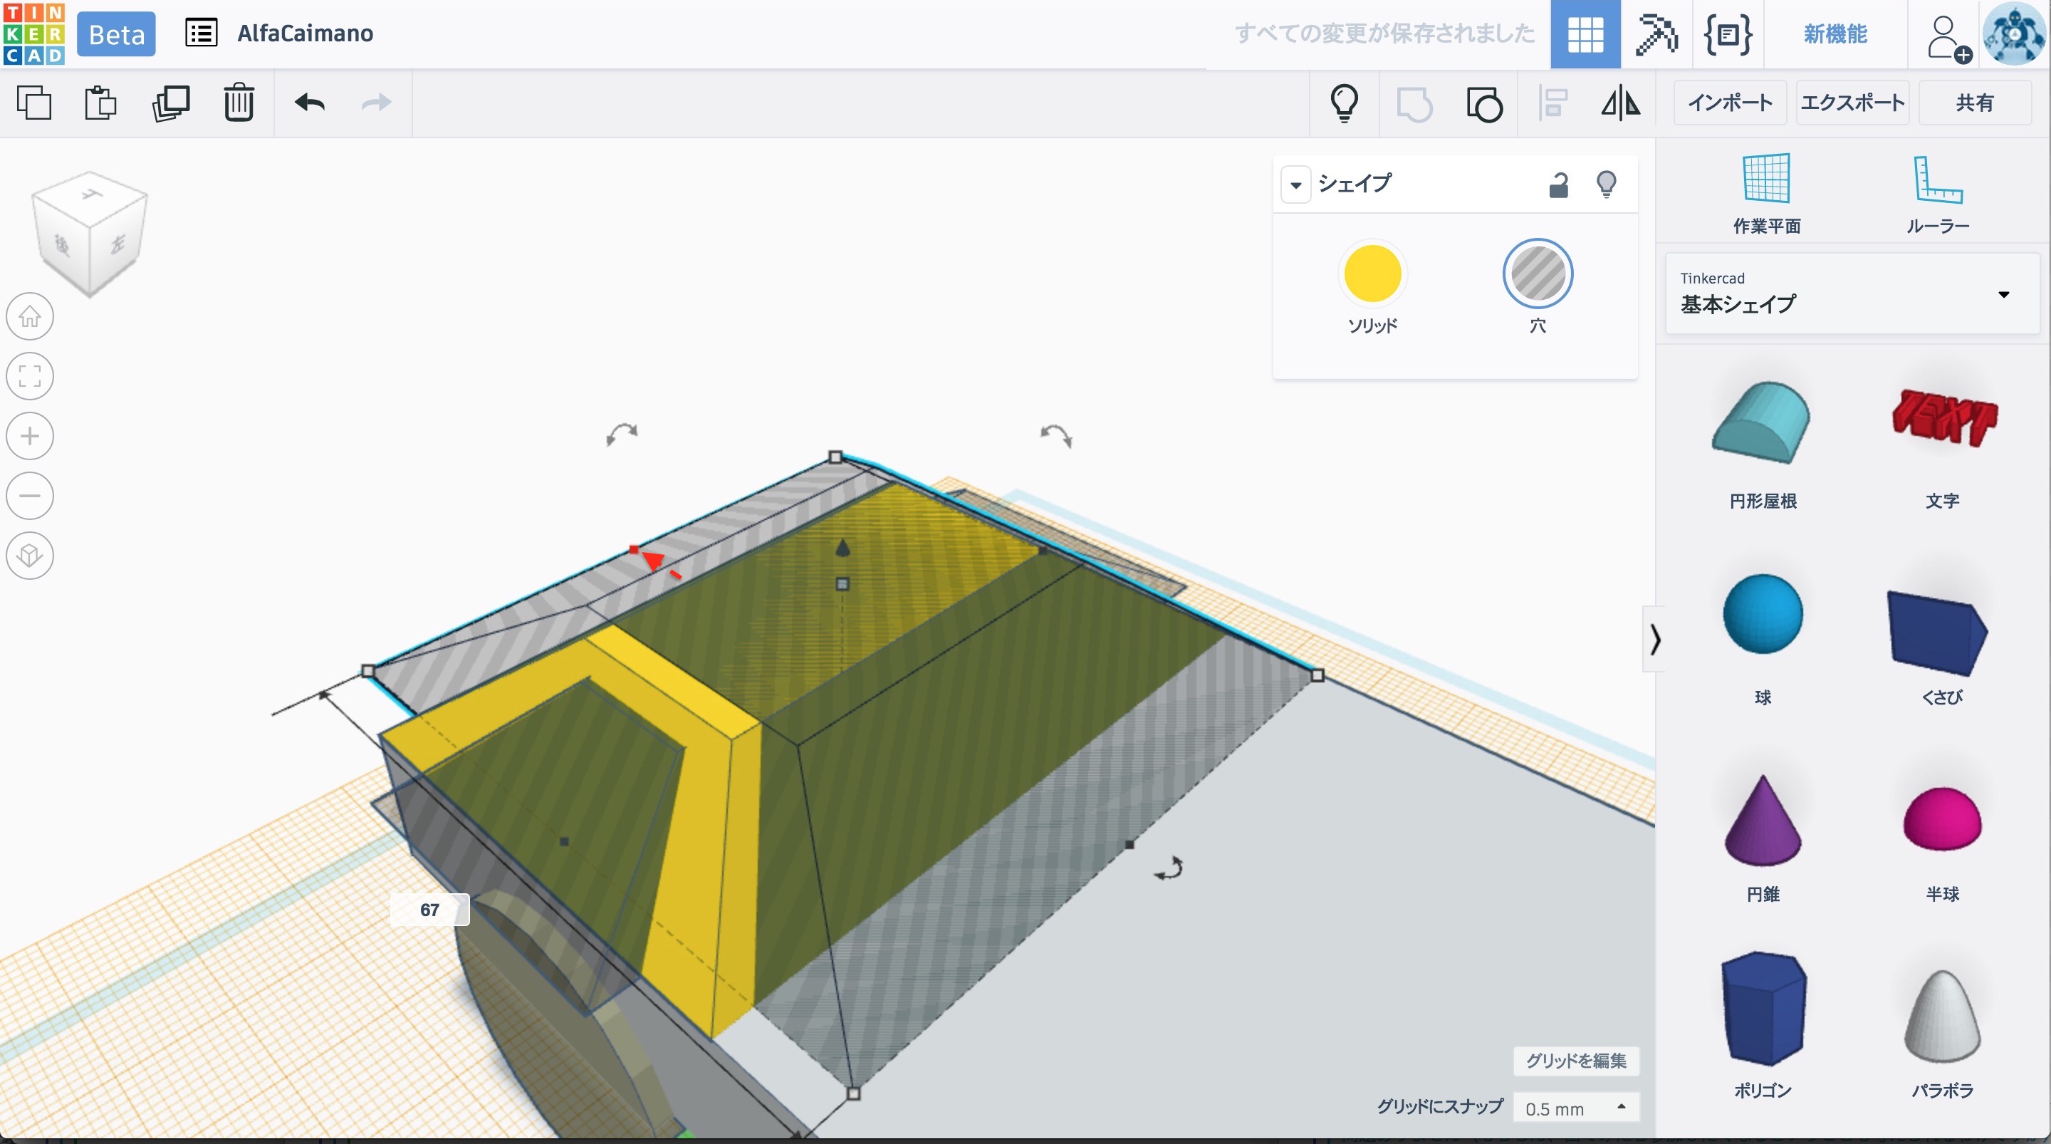Delete selection with trash icon

(238, 103)
